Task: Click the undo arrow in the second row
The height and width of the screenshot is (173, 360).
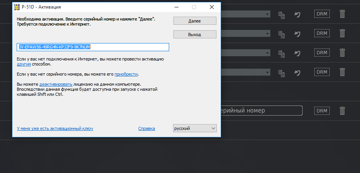Action: [x=297, y=34]
